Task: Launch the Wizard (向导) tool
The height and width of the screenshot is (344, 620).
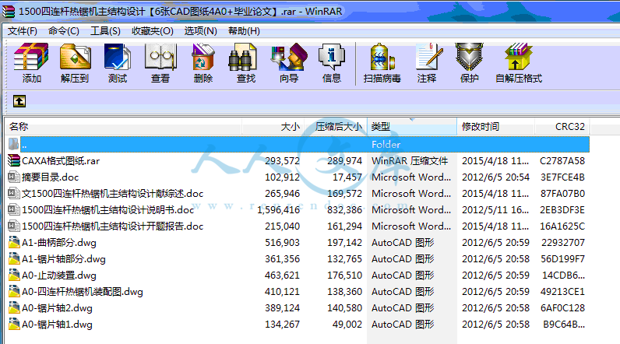Action: coord(289,58)
